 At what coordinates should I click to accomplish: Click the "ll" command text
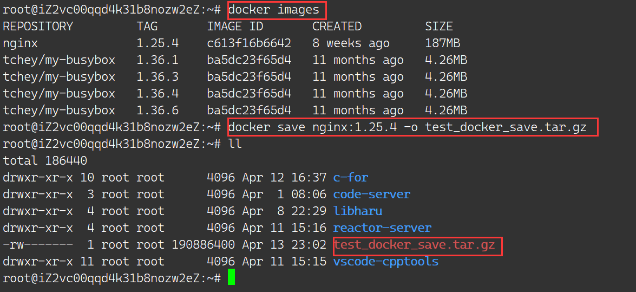[x=235, y=144]
